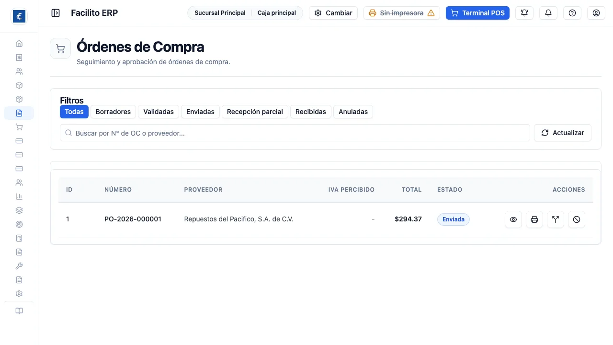Cancel order PO-2026-000001 with ban icon
The height and width of the screenshot is (345, 613).
click(x=577, y=219)
